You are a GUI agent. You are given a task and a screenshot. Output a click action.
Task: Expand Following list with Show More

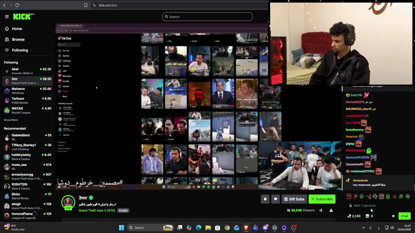pyautogui.click(x=11, y=120)
